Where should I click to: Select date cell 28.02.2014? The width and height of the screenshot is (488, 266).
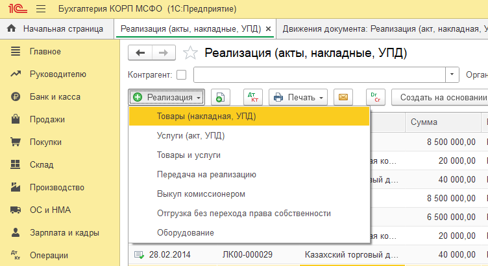pyautogui.click(x=169, y=255)
